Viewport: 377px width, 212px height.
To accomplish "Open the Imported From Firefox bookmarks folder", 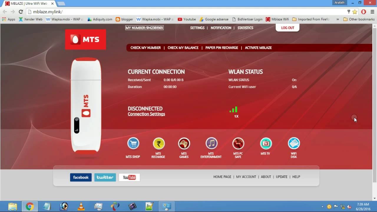I will tap(311, 19).
